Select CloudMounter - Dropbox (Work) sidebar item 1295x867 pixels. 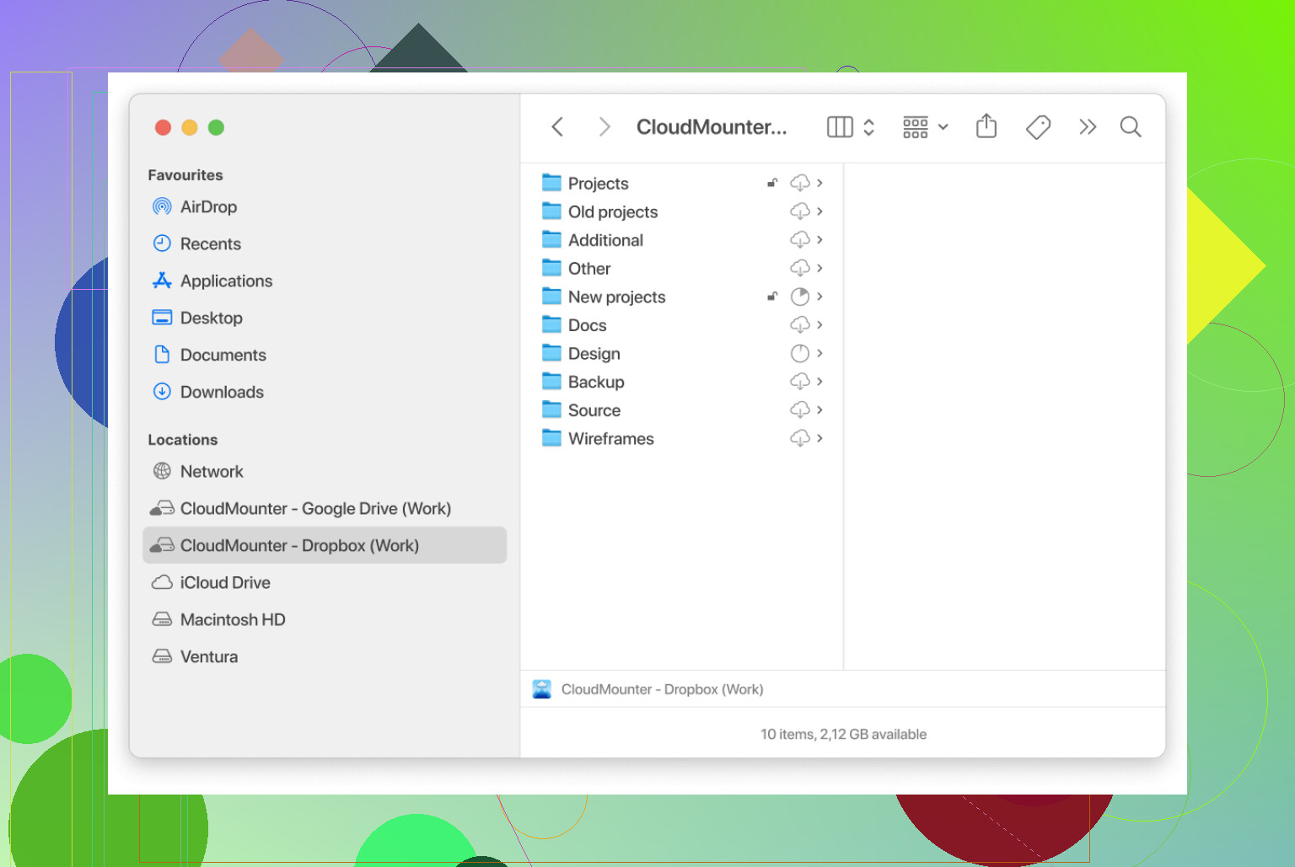(325, 545)
